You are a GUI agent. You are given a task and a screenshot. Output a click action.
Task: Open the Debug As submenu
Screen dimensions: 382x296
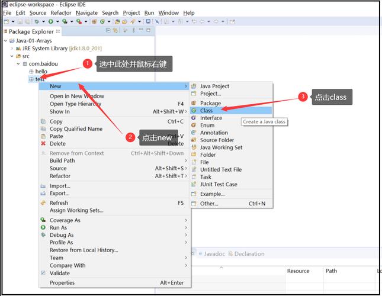[114, 235]
